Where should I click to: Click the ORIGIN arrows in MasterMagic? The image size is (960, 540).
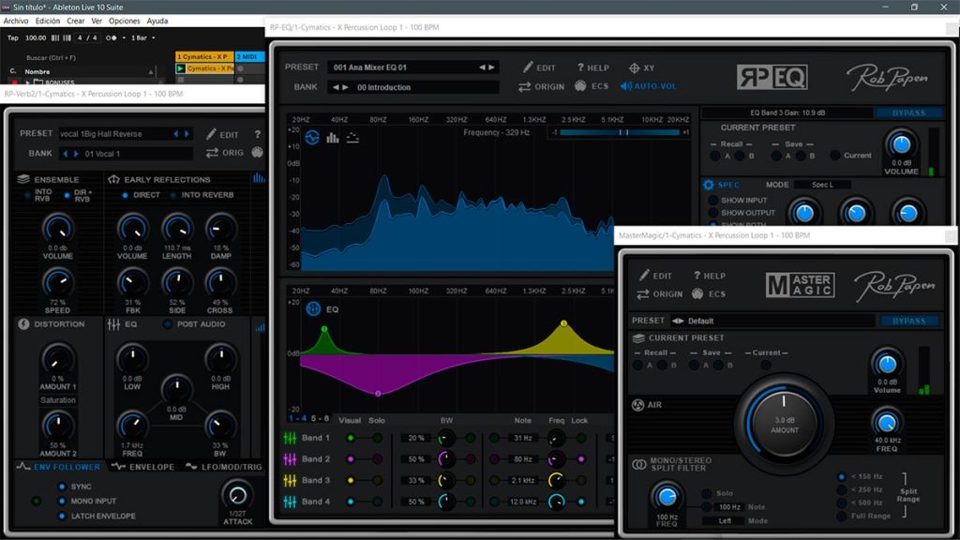point(643,293)
